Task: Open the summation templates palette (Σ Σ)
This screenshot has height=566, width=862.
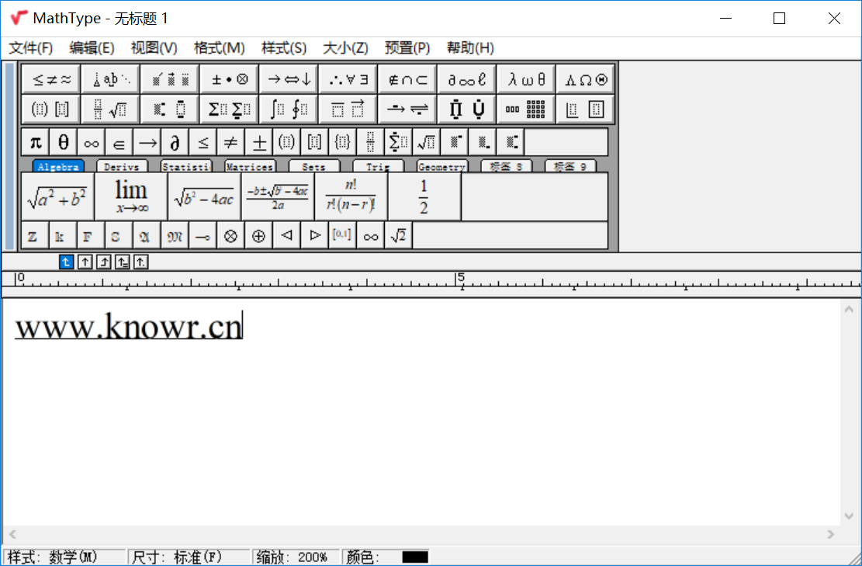Action: coord(229,109)
